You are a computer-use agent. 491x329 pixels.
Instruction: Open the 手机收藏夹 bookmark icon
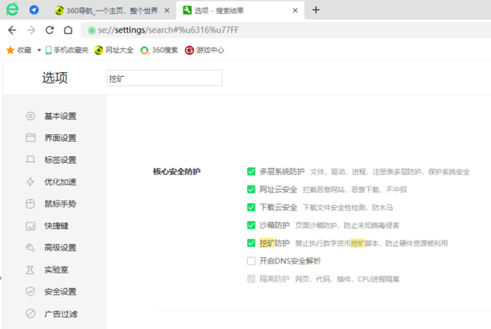coord(49,50)
